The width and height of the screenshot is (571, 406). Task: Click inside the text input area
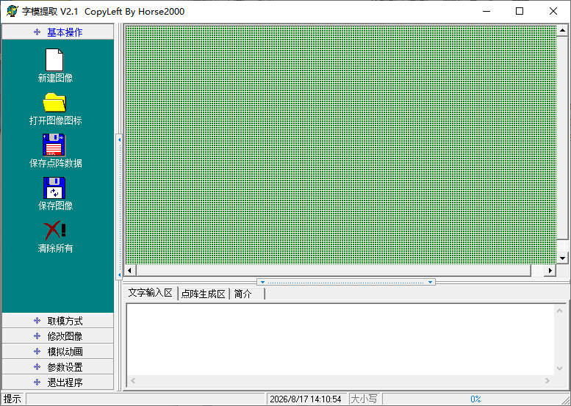(340, 339)
